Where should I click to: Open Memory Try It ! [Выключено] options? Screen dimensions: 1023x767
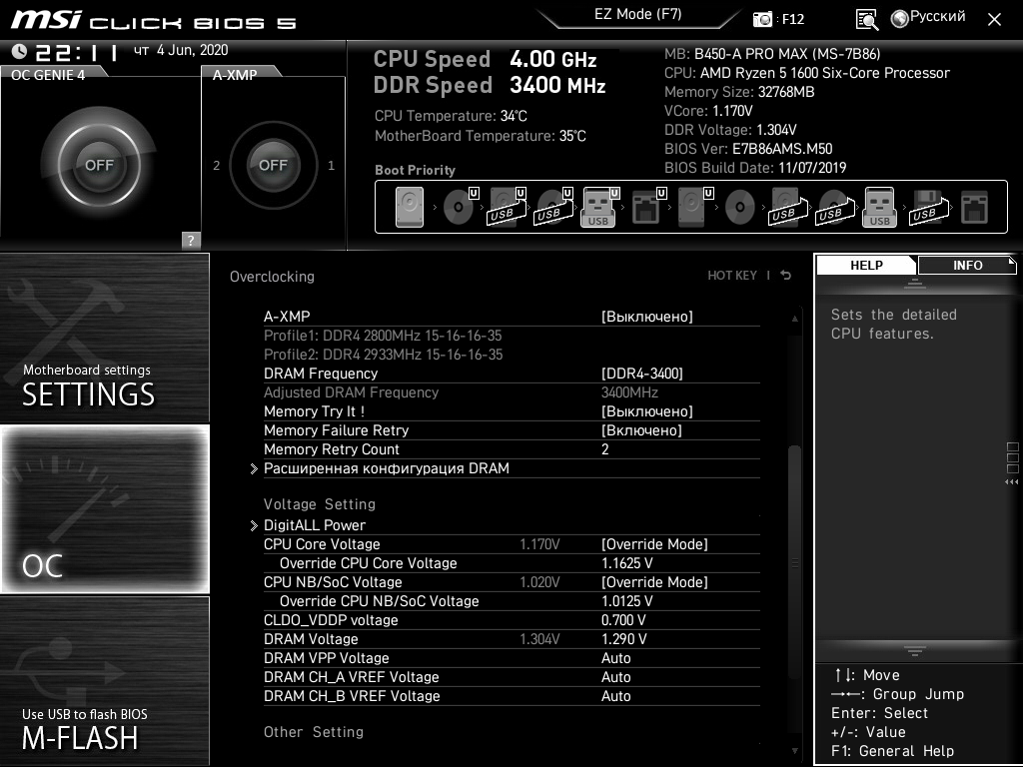[x=647, y=411]
